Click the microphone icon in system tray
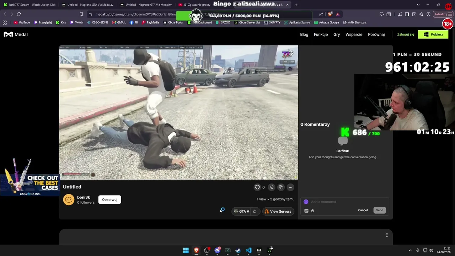The height and width of the screenshot is (256, 455). (418, 250)
